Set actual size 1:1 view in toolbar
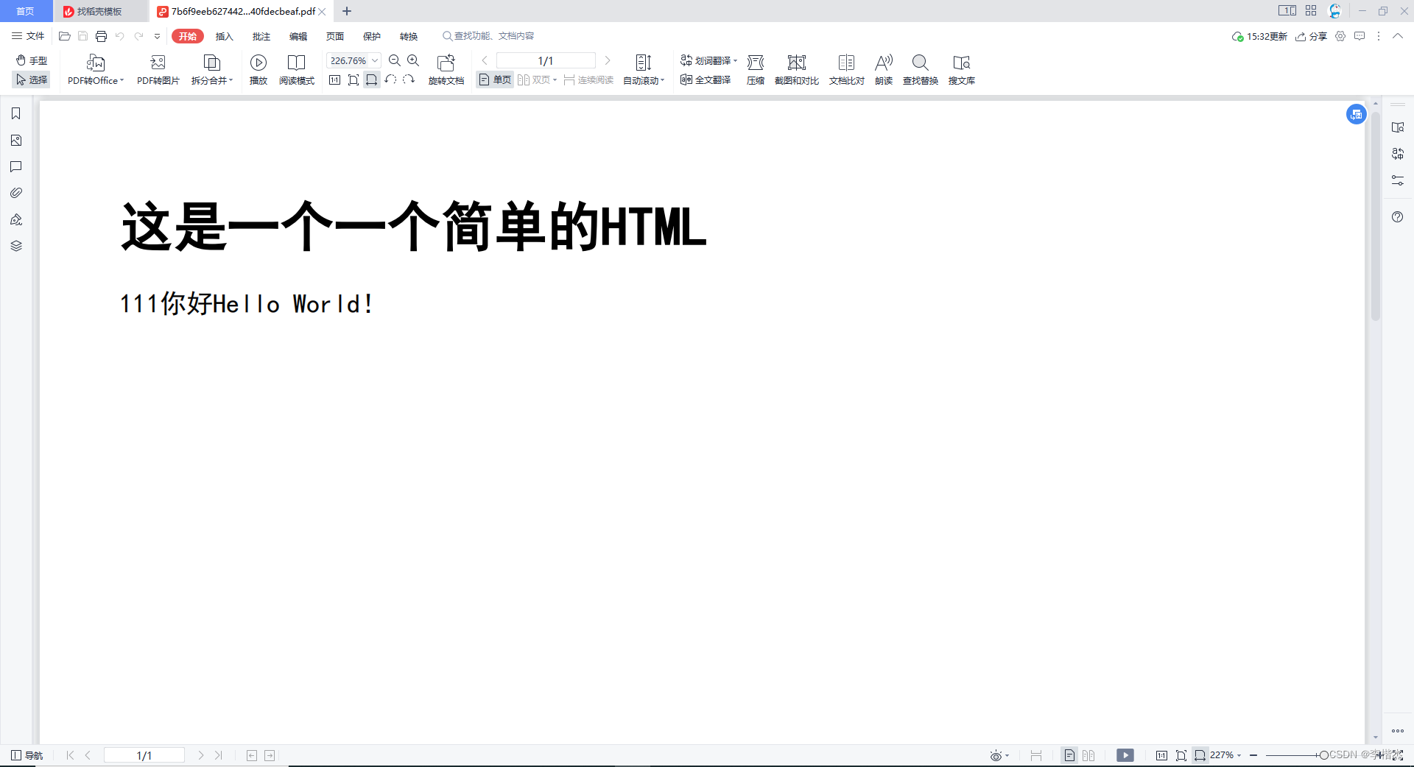The image size is (1414, 767). pyautogui.click(x=334, y=79)
